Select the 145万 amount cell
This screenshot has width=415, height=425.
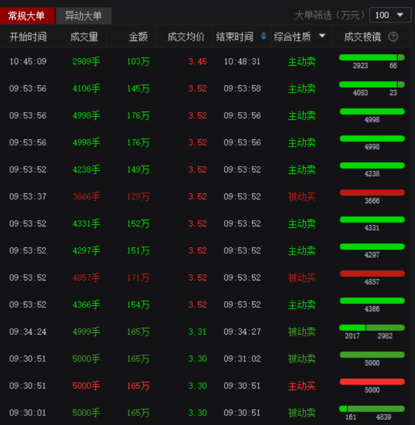pos(138,88)
